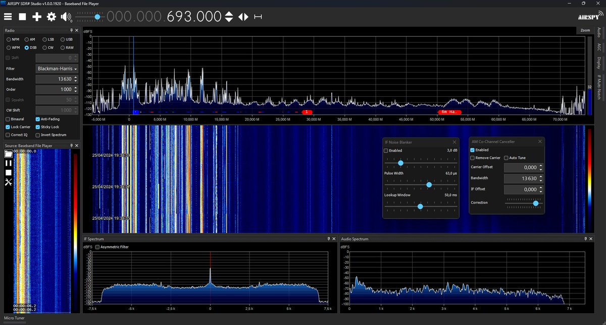Adjust the Correction slider

(x=524, y=203)
